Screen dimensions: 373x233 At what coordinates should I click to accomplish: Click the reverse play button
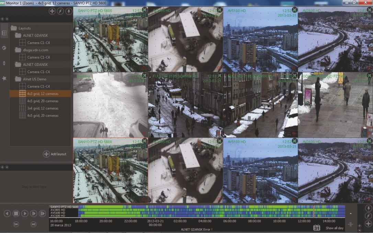click(x=7, y=214)
